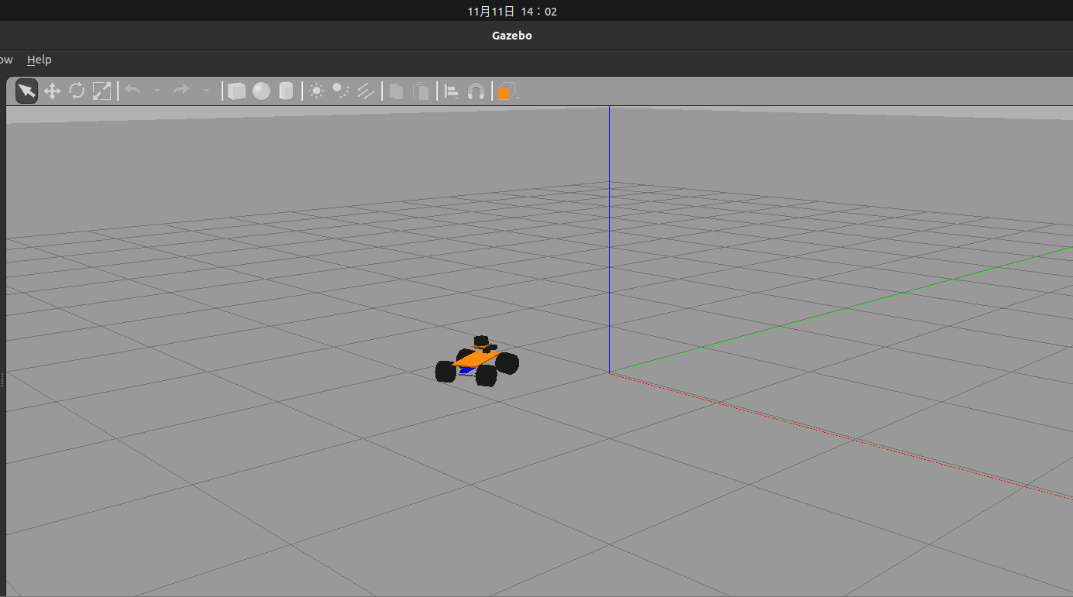Screen dimensions: 1073x597
Task: Click the redo arrow button
Action: (181, 91)
